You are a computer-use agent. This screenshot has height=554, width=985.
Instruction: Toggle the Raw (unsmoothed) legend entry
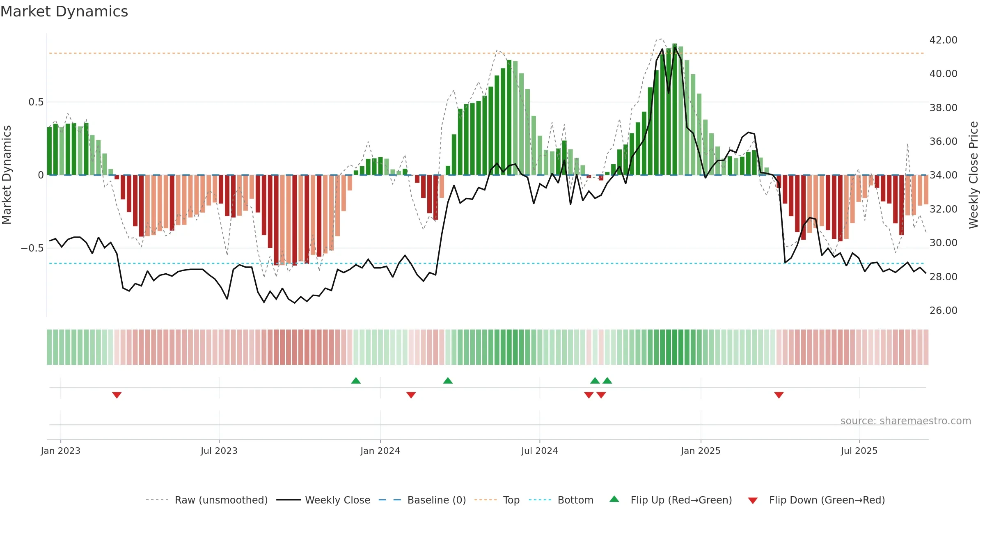207,500
